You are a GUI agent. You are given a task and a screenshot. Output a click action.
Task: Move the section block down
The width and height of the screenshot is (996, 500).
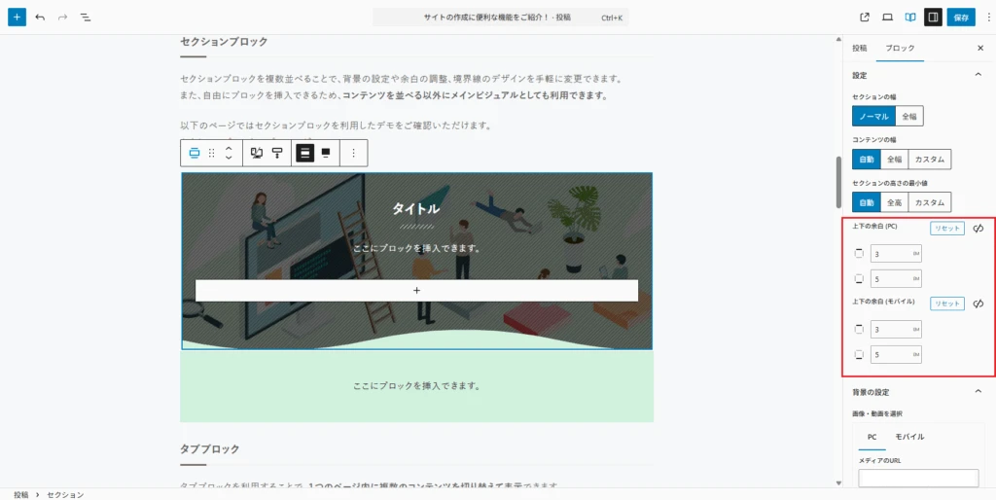[230, 158]
